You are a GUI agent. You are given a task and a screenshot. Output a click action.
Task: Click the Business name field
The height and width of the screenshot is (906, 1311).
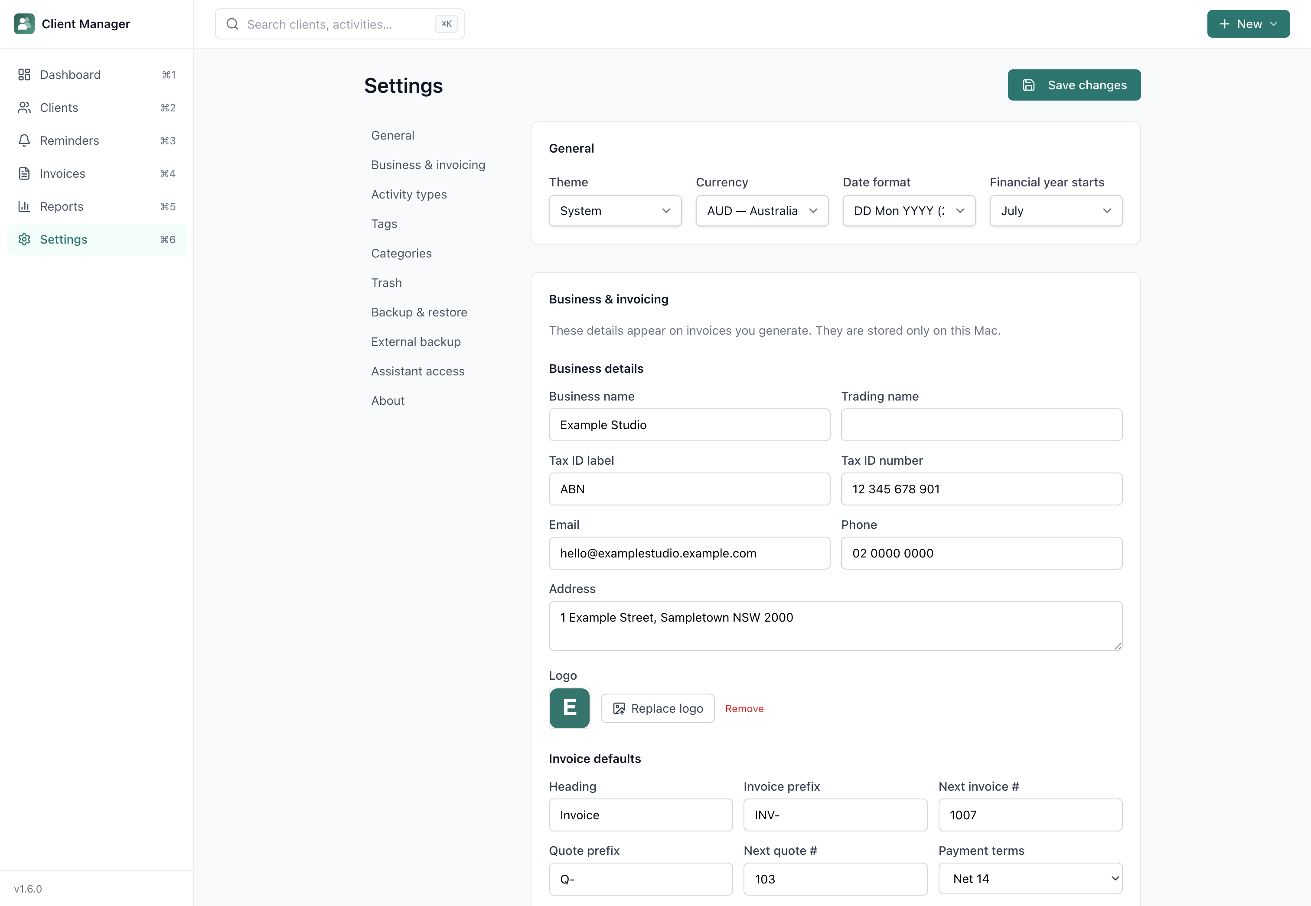click(689, 425)
